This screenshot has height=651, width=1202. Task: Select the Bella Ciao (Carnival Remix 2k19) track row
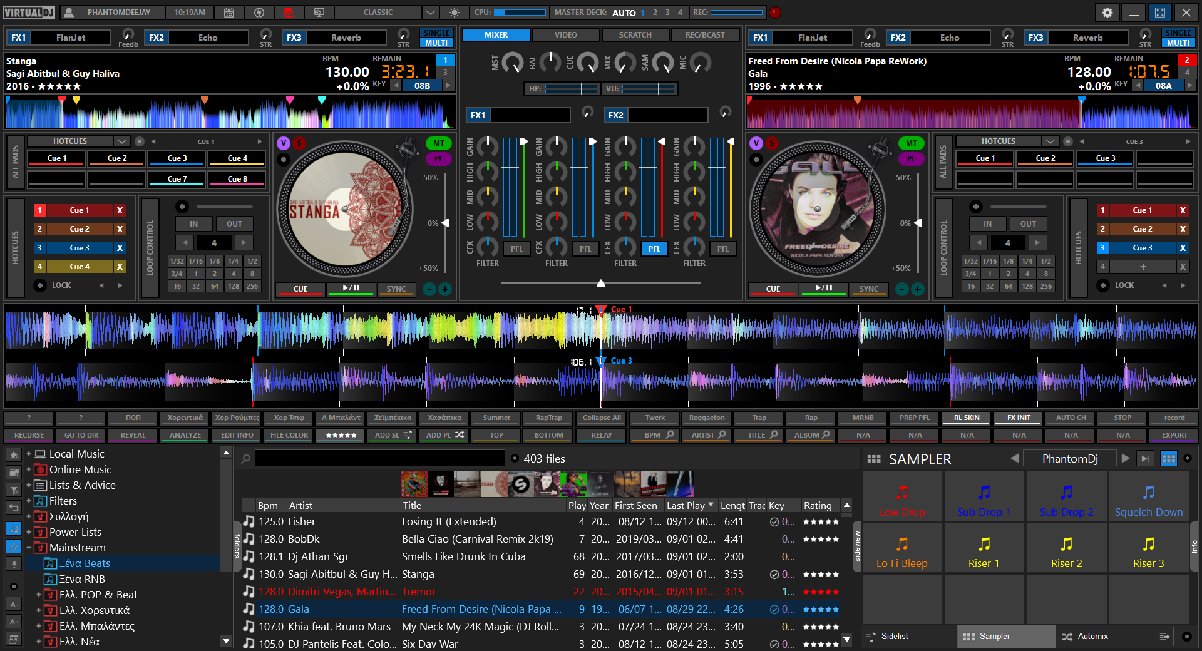[x=542, y=539]
